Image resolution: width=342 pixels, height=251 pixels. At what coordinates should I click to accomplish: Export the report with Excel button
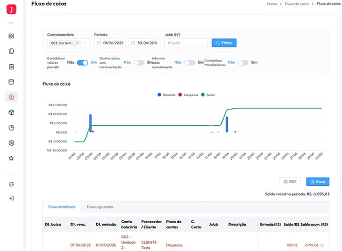[318, 182]
